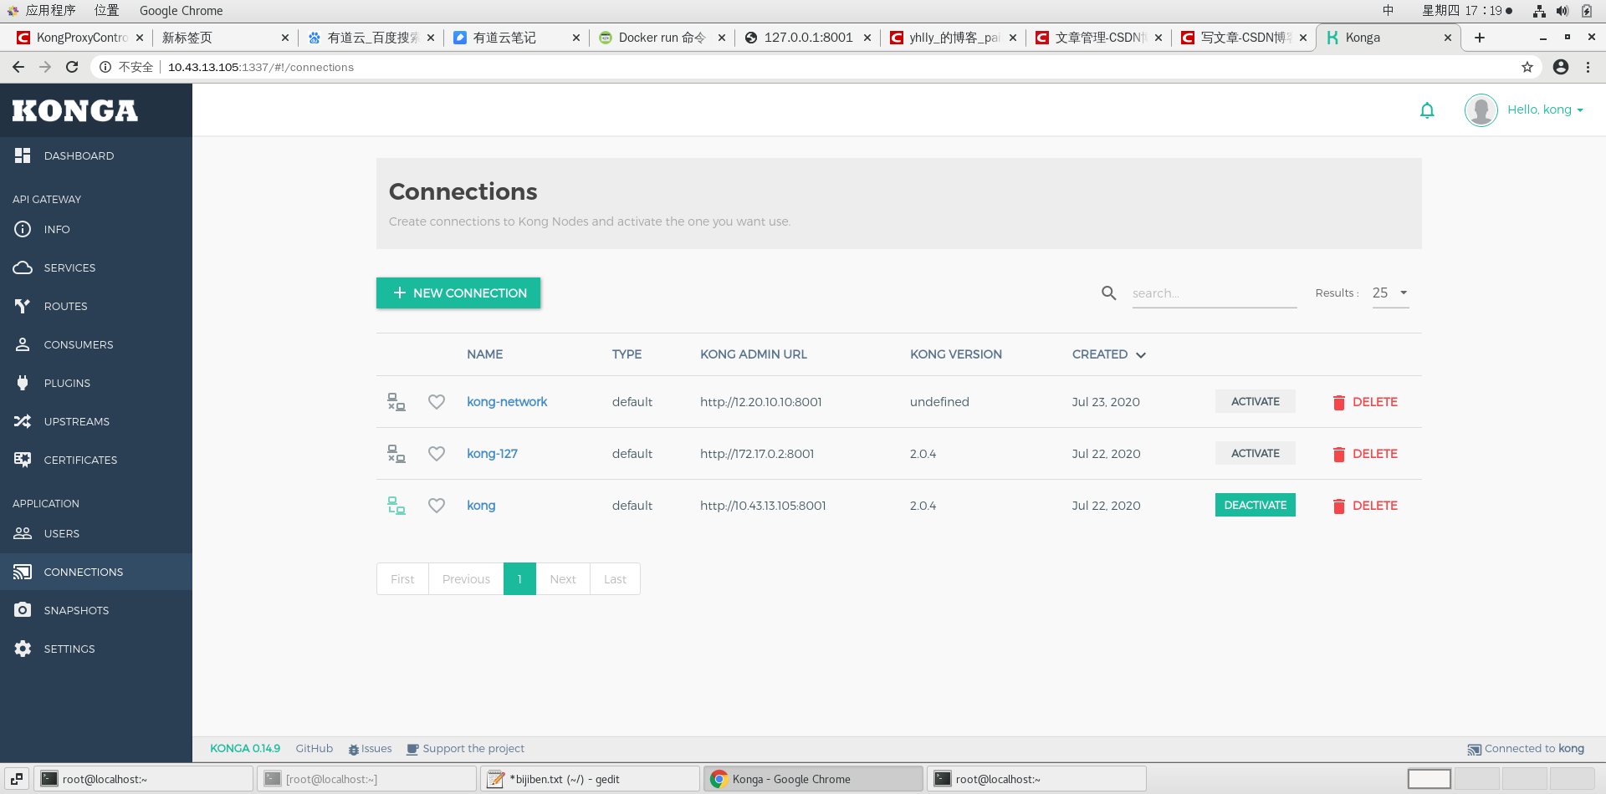This screenshot has width=1606, height=794.
Task: Activate the kong-127 connection
Action: [1255, 453]
